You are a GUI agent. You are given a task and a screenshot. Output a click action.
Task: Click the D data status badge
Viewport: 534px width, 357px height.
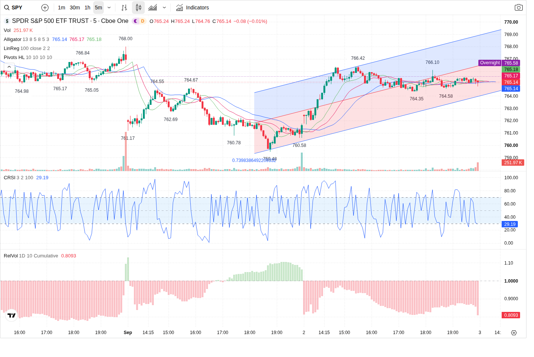click(143, 21)
